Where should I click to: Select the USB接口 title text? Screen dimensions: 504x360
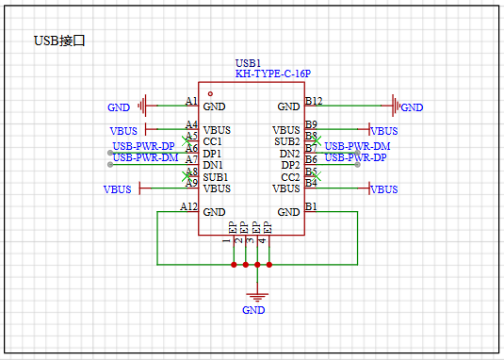(x=59, y=41)
